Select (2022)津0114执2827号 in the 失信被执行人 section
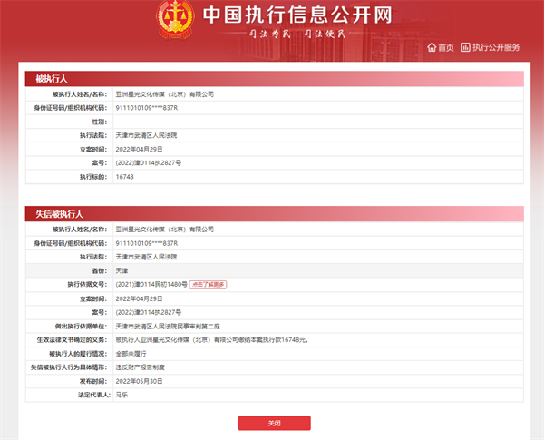 tap(149, 313)
